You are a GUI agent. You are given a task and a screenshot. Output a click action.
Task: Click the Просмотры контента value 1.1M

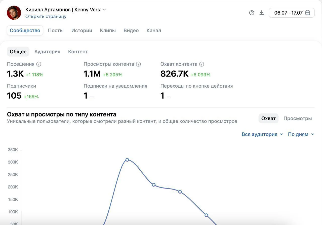coord(92,74)
